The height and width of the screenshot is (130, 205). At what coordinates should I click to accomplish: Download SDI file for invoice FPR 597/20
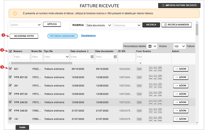pyautogui.click(x=155, y=94)
